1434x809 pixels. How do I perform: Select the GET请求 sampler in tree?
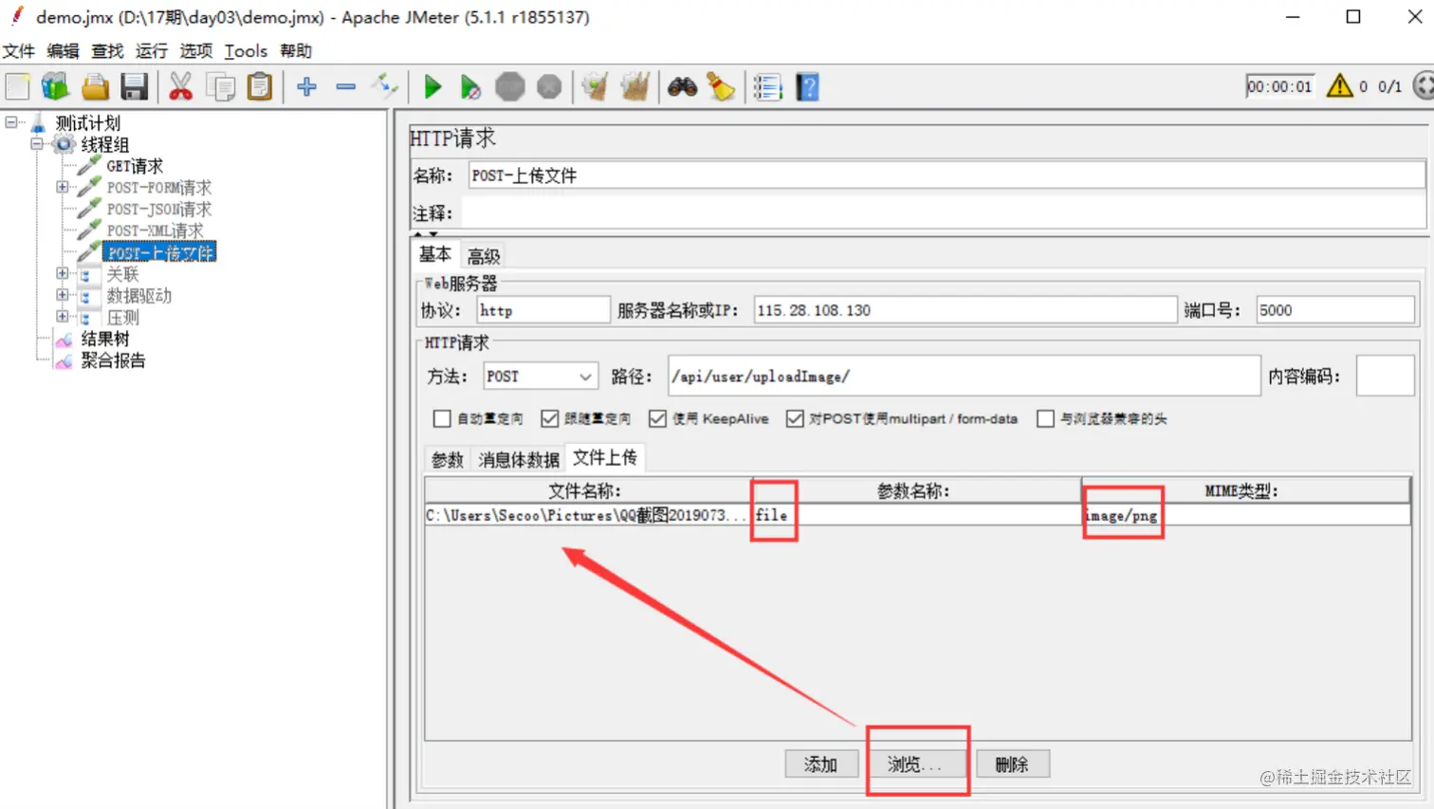pos(135,167)
